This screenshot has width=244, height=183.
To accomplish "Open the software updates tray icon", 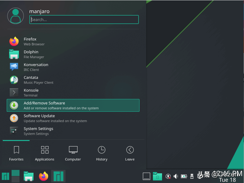I will (x=168, y=176).
